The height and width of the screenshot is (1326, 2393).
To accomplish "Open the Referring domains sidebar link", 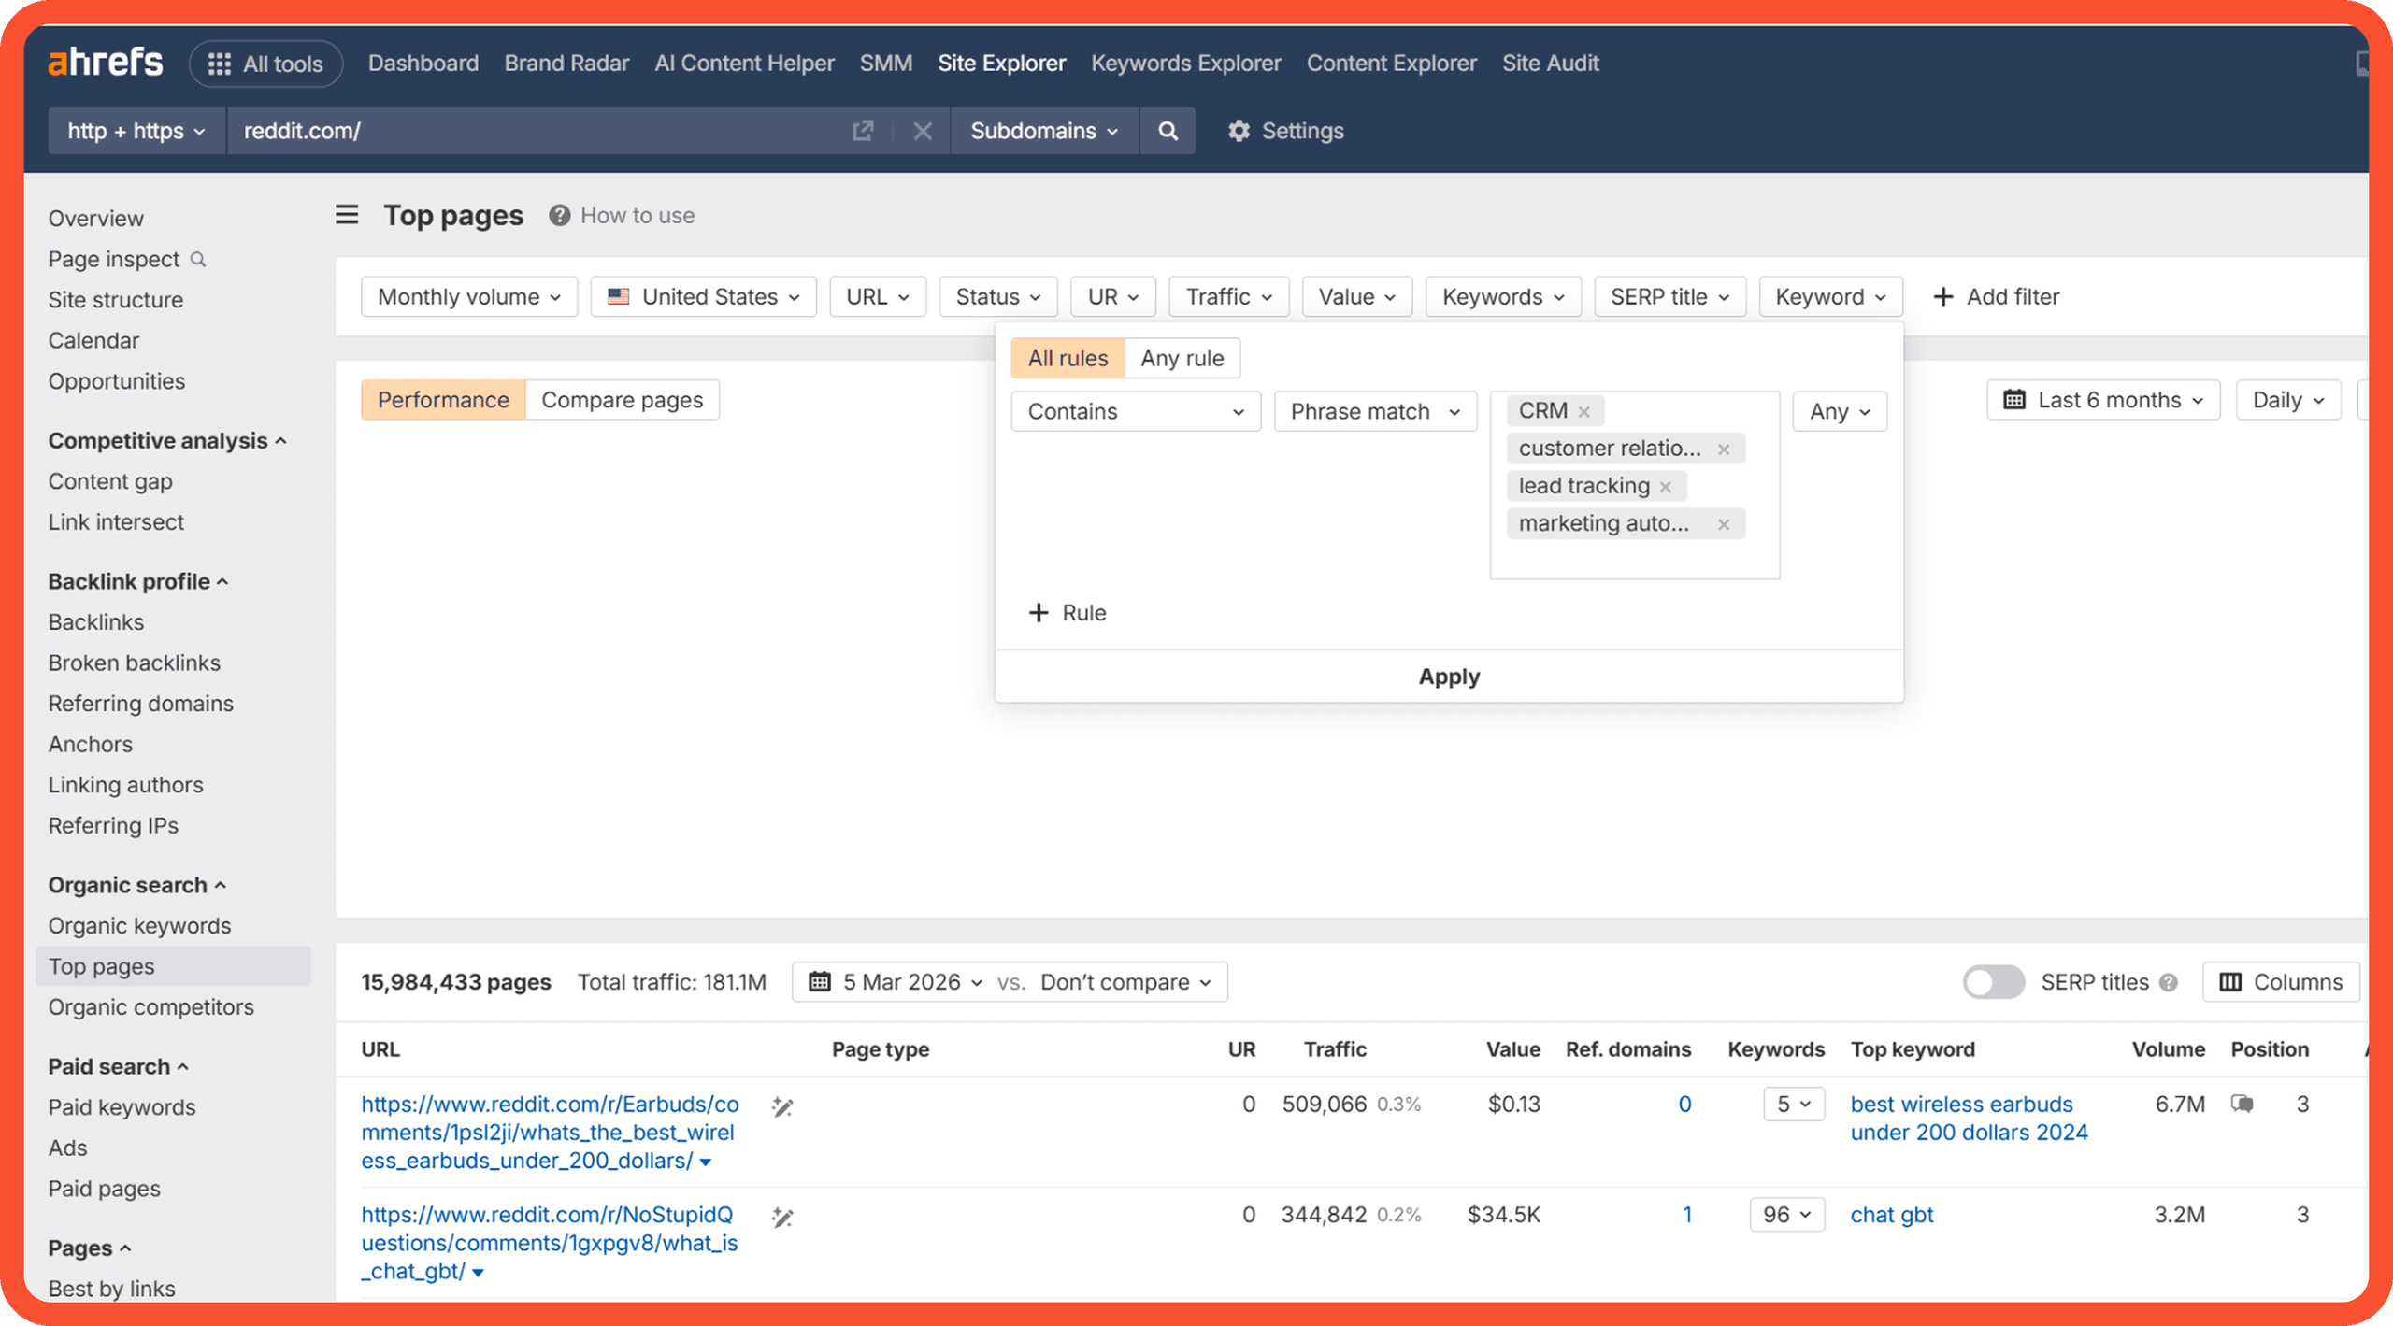I will 141,704.
